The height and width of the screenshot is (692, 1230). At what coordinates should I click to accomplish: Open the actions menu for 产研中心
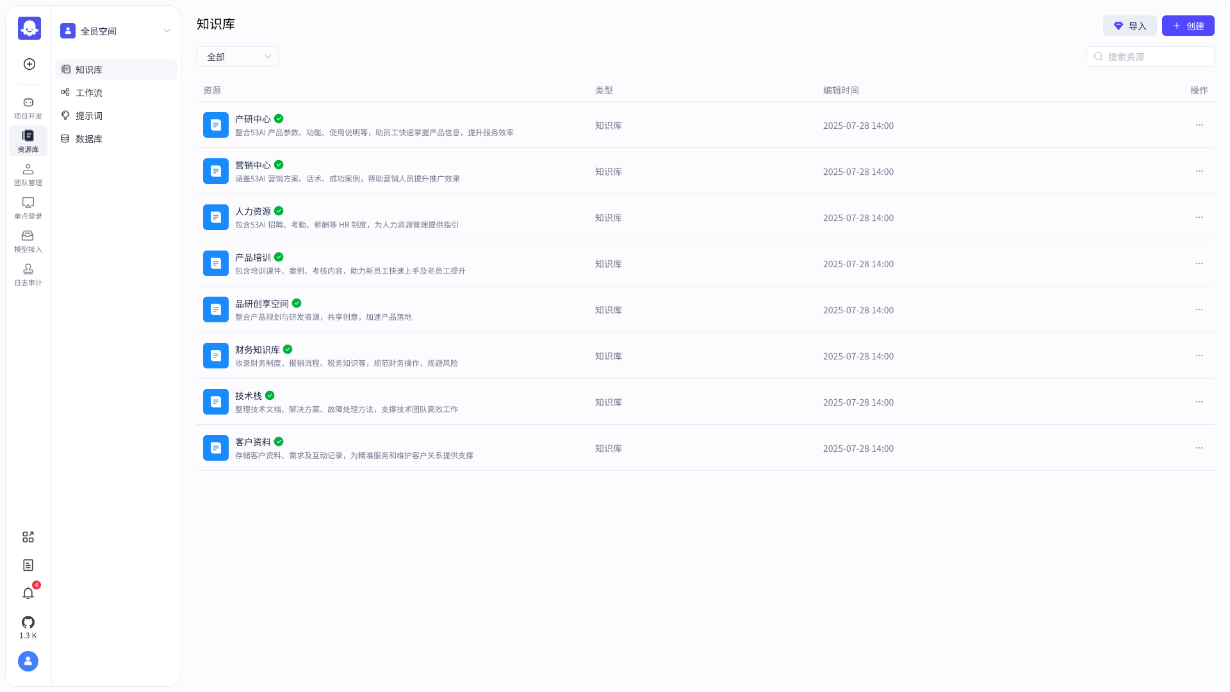1199,125
